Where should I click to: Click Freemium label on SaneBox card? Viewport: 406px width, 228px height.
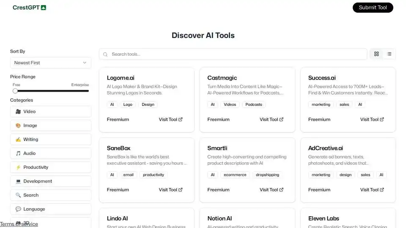[118, 190]
